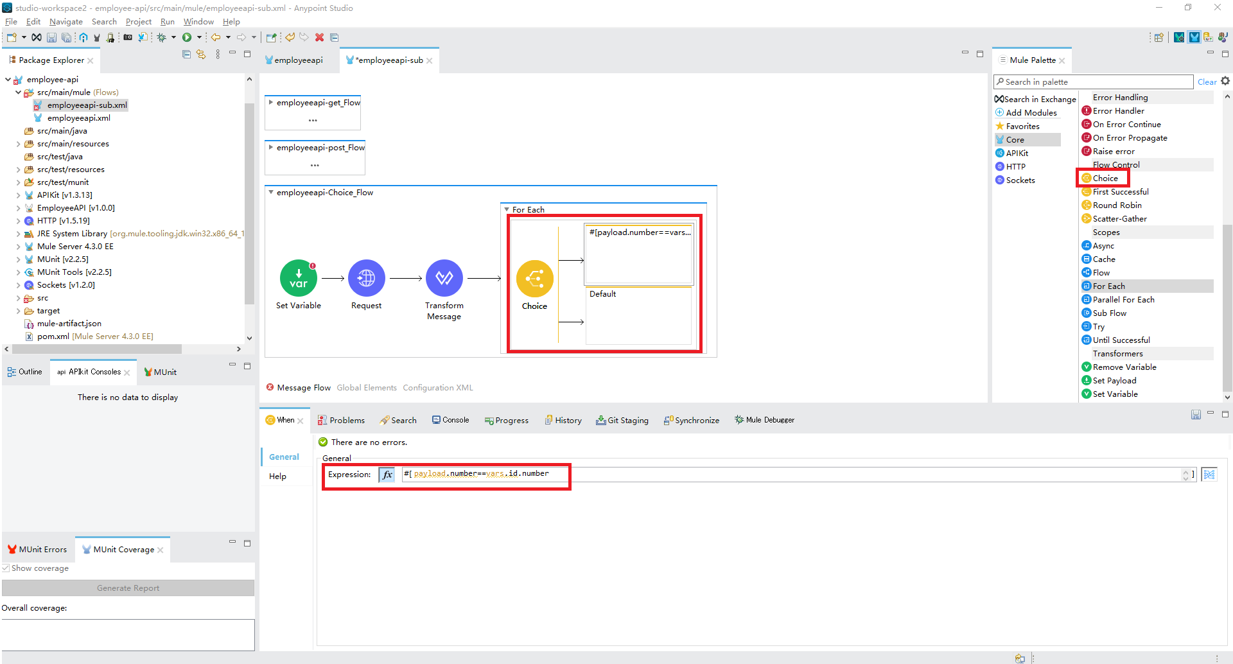Click the Set Variable node on canvas
Viewport: 1233px width, 664px height.
pyautogui.click(x=299, y=278)
